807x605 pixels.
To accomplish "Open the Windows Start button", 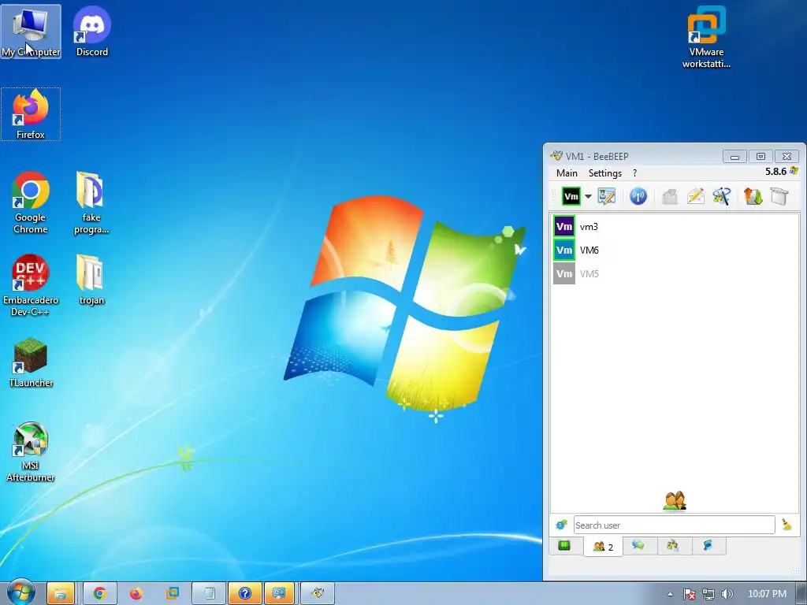I will (x=20, y=593).
